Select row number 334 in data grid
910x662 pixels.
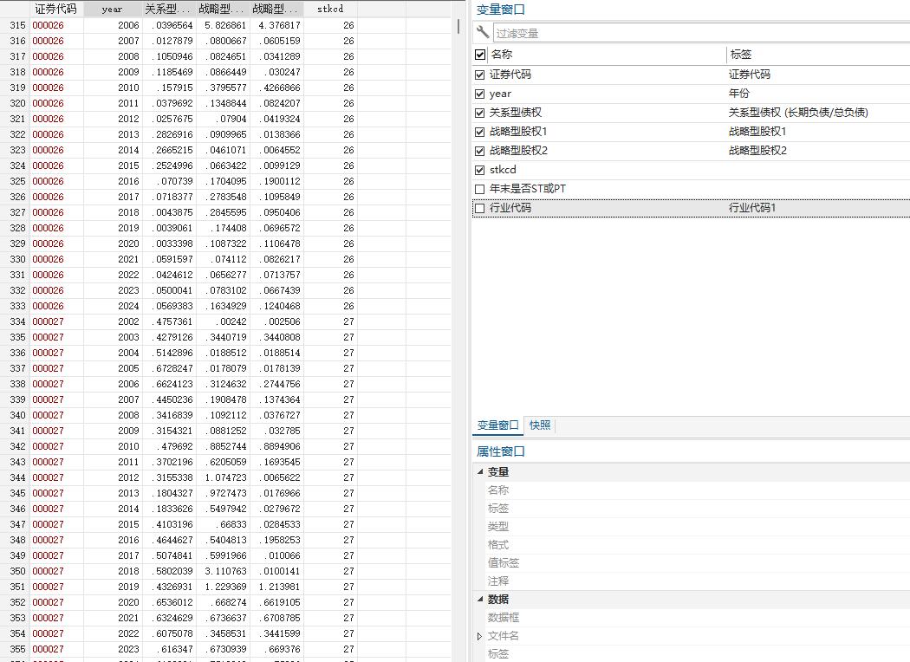[16, 321]
